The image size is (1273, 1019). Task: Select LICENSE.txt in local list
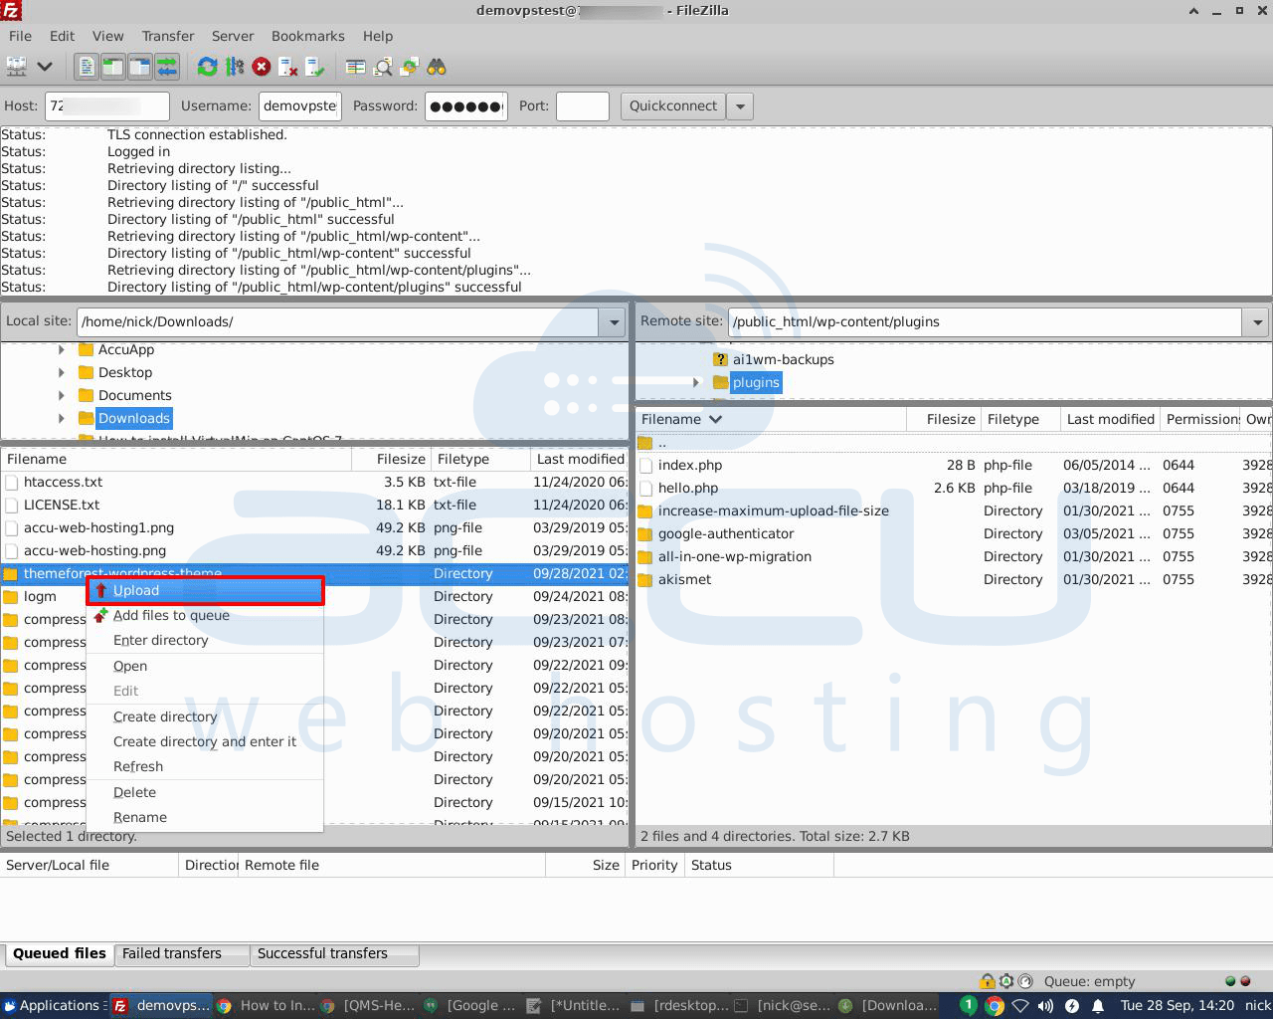point(314,505)
